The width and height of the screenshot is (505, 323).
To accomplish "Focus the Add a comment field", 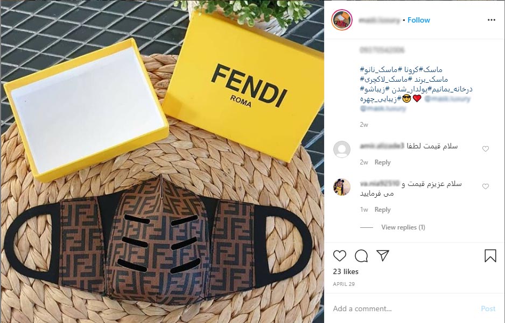I will click(403, 308).
